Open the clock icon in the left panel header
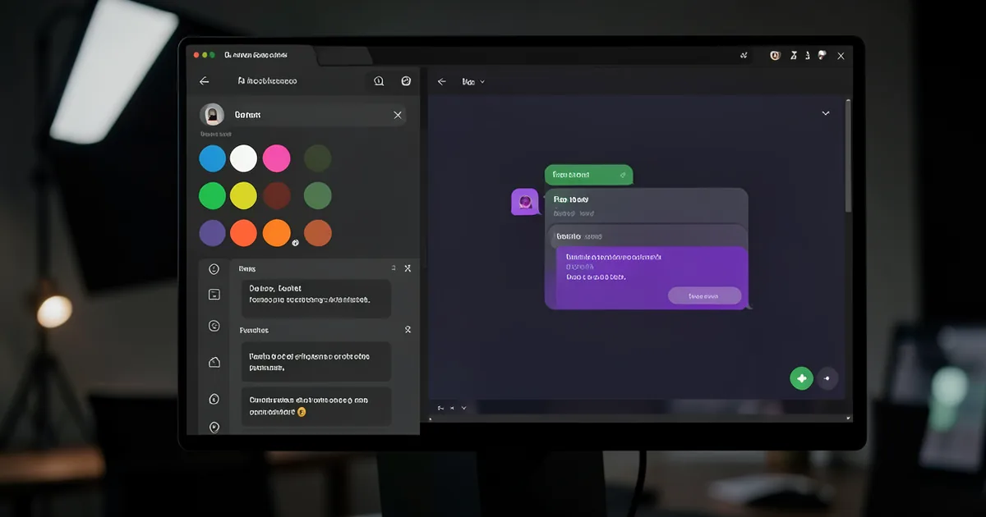This screenshot has height=517, width=986. pos(379,81)
